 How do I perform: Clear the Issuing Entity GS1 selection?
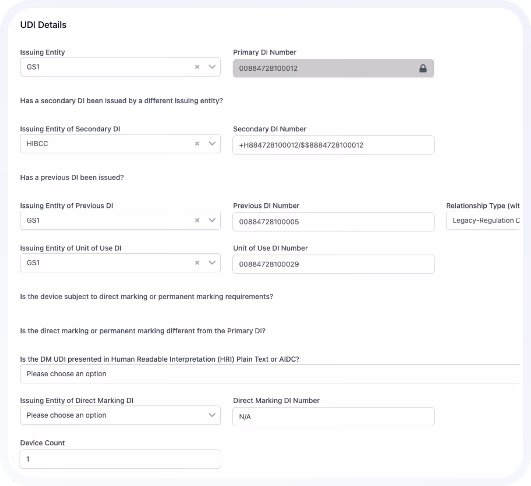pos(197,67)
